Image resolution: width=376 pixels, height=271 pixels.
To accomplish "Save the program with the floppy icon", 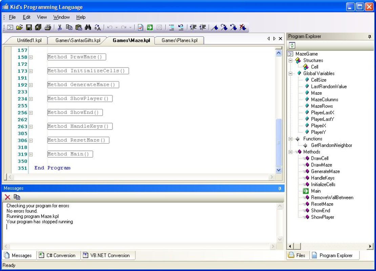I will pyautogui.click(x=29, y=27).
